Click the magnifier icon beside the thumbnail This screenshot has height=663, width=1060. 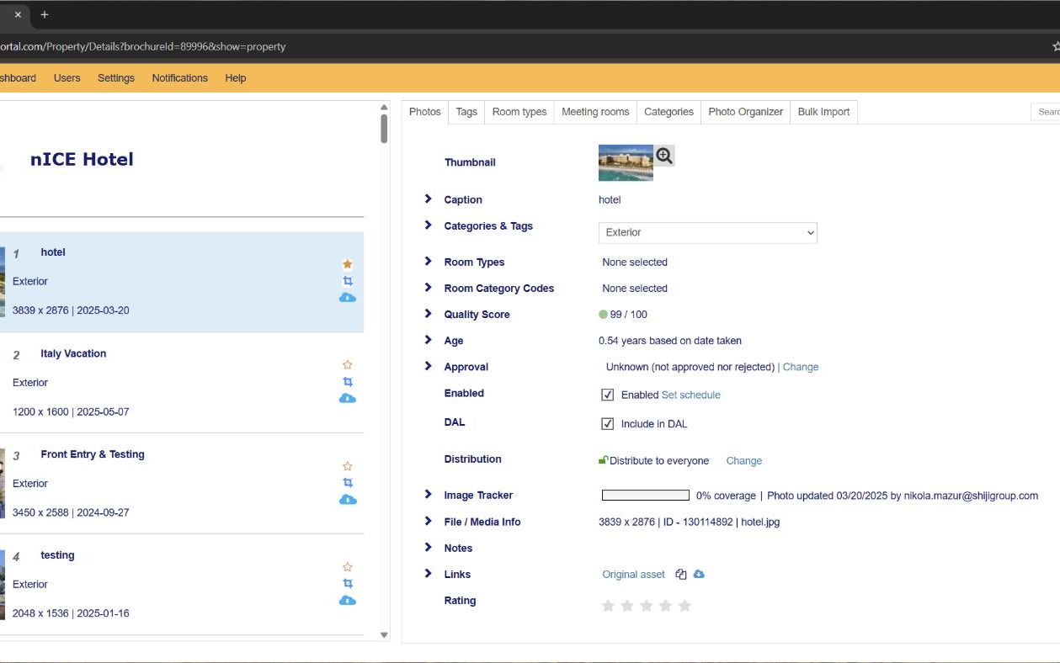664,156
